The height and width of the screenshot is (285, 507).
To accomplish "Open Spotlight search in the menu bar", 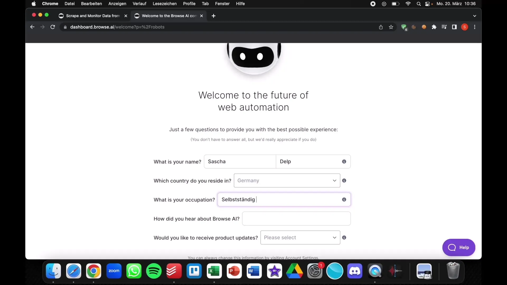I will point(419,4).
